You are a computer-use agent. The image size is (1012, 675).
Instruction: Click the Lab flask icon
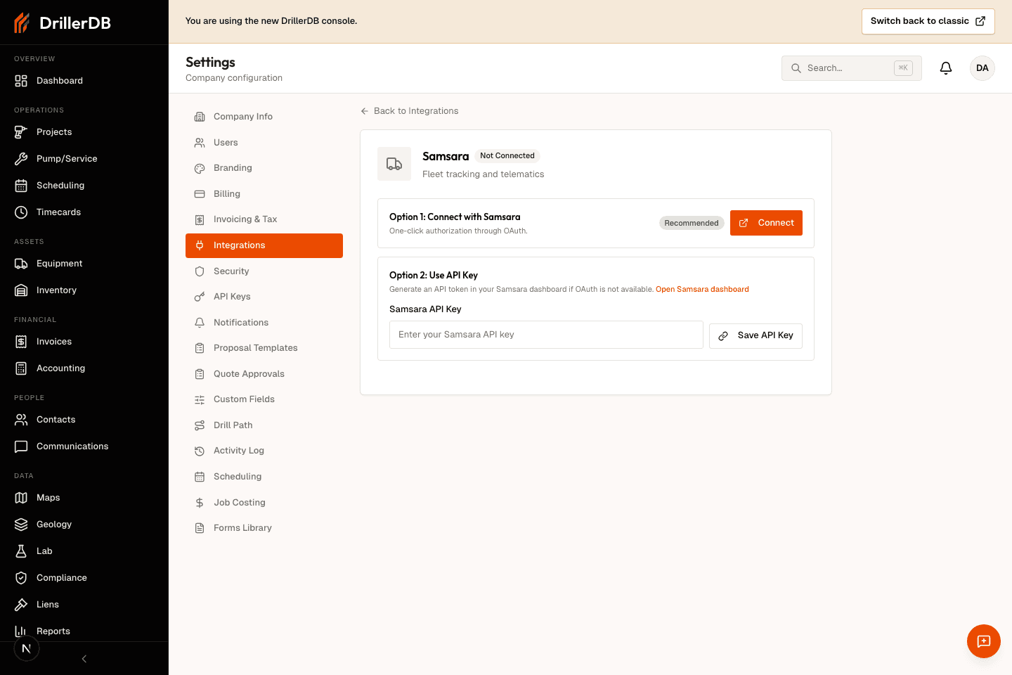pyautogui.click(x=21, y=551)
